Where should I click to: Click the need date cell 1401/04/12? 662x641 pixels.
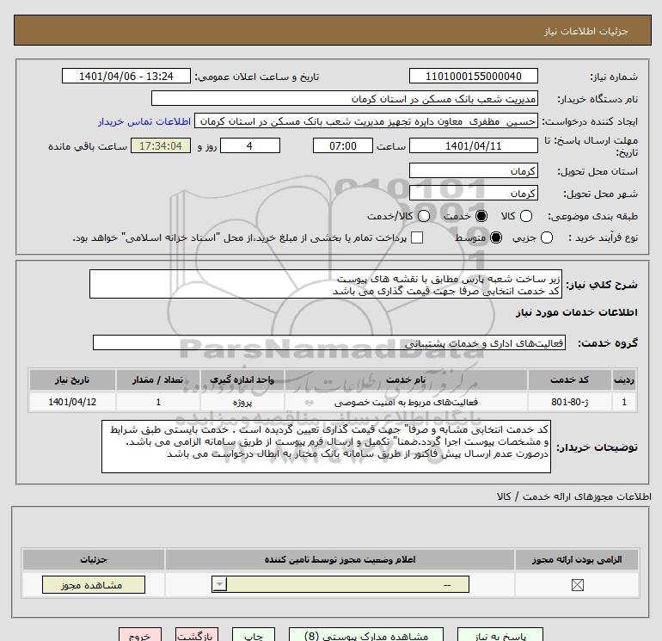coord(72,402)
